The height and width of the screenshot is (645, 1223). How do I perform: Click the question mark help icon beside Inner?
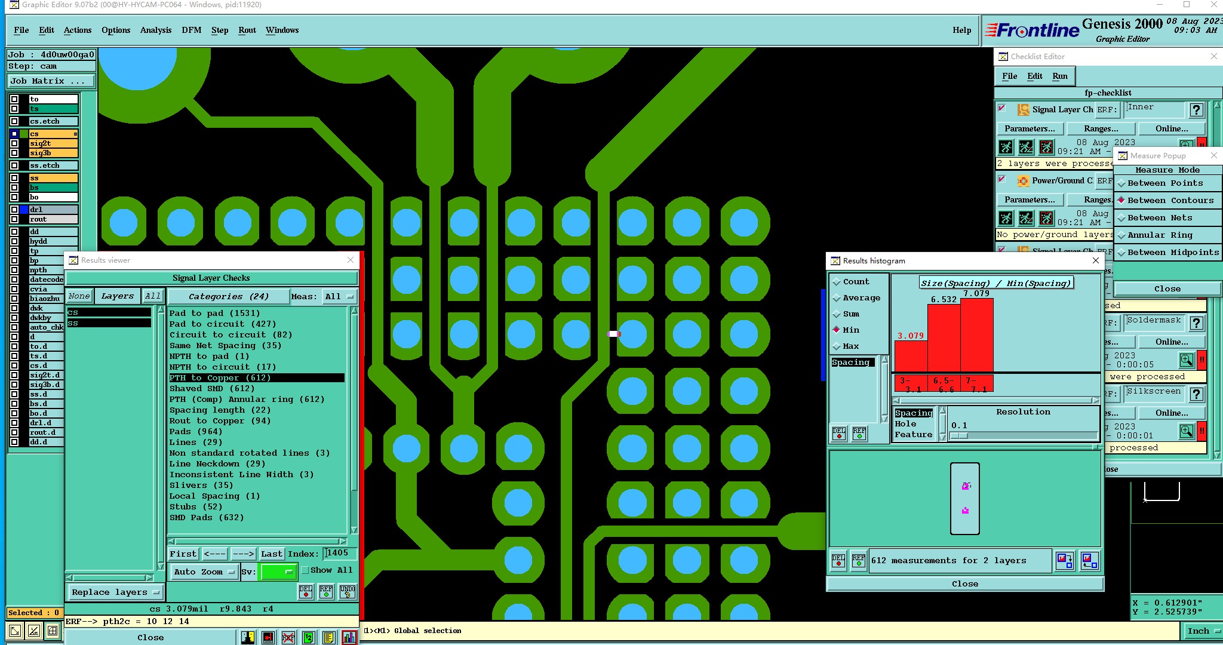tap(1196, 110)
